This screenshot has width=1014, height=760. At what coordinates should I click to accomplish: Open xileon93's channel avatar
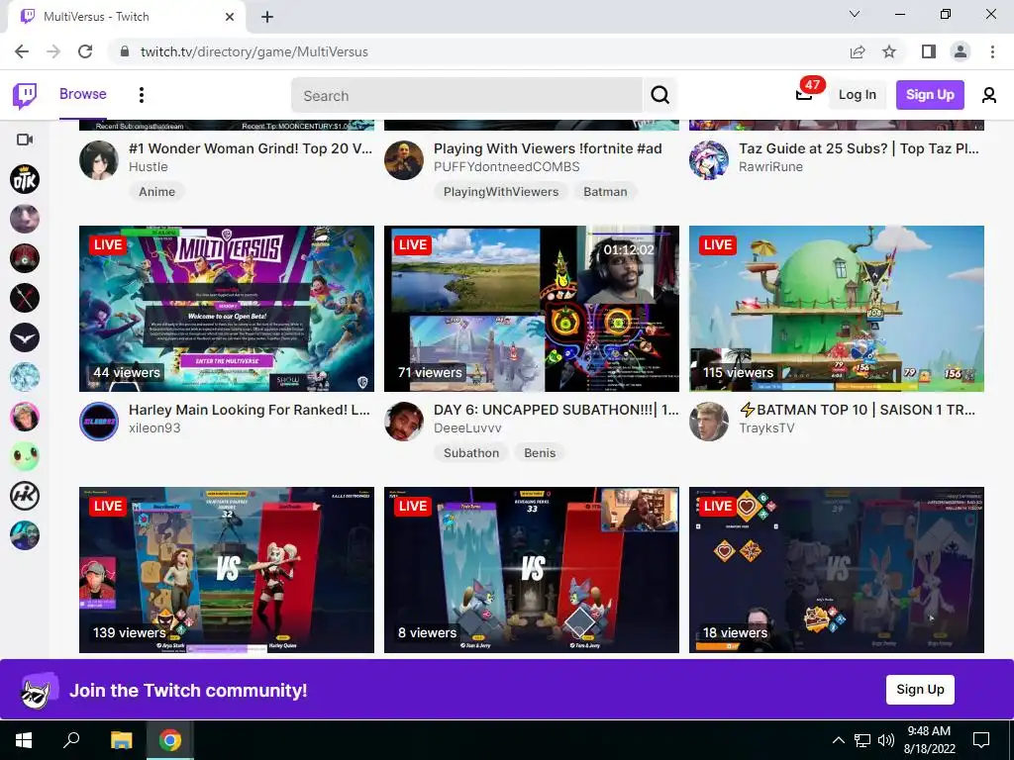(x=99, y=421)
